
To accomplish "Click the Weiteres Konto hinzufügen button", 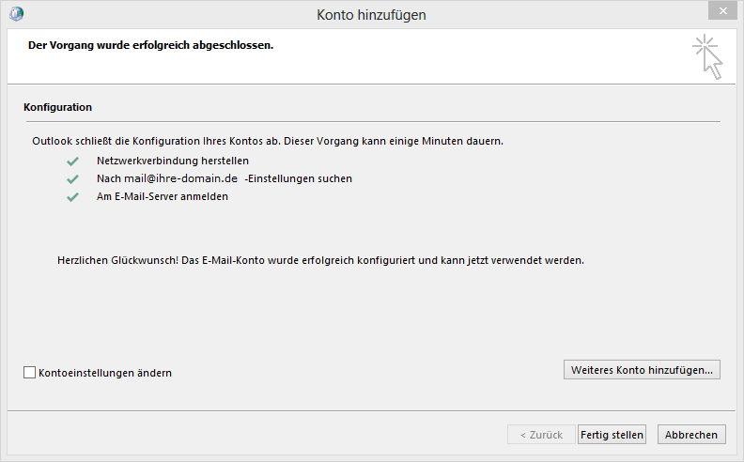I will (x=642, y=370).
